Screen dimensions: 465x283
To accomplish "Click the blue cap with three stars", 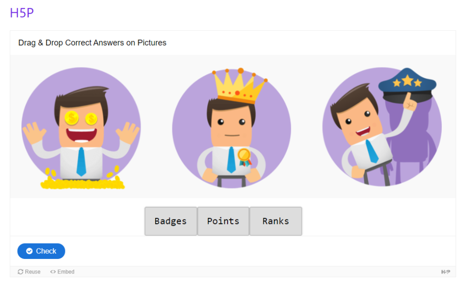I will tap(407, 85).
